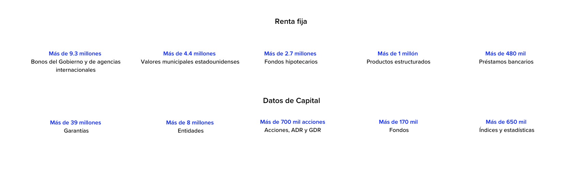Open 'Más de 39 millones' statistic

[76, 122]
